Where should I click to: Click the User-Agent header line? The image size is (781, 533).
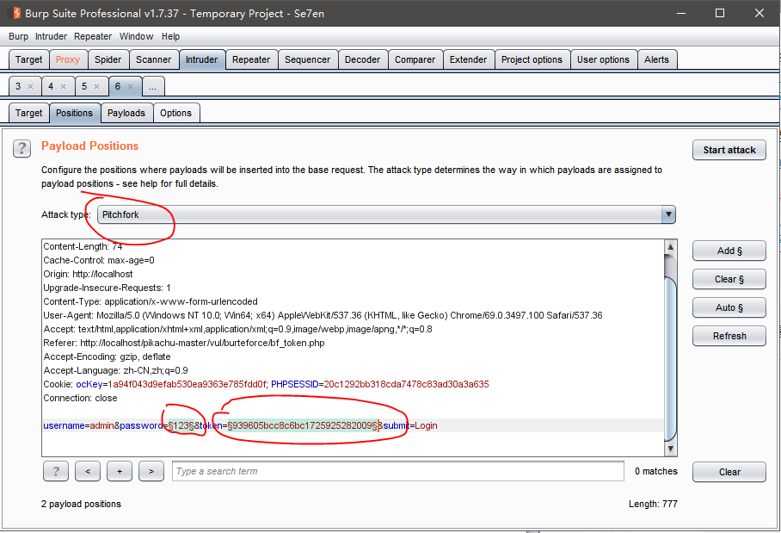323,316
